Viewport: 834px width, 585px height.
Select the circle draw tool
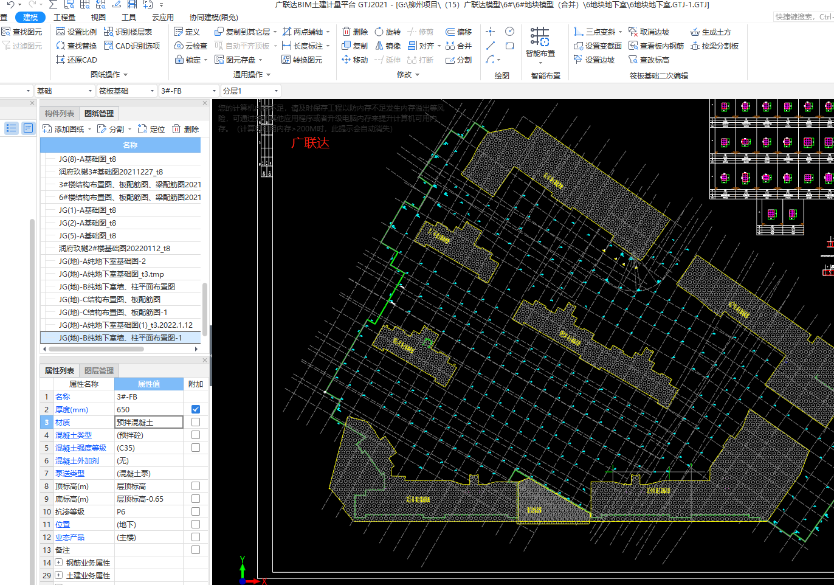click(x=509, y=31)
